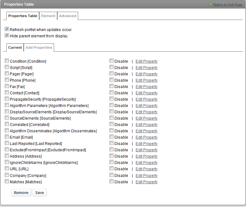
Task: Check the Algorithm Disseminates property checkbox
Action: click(x=7, y=130)
